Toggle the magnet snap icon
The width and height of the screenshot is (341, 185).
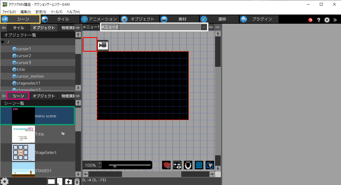coord(188,165)
